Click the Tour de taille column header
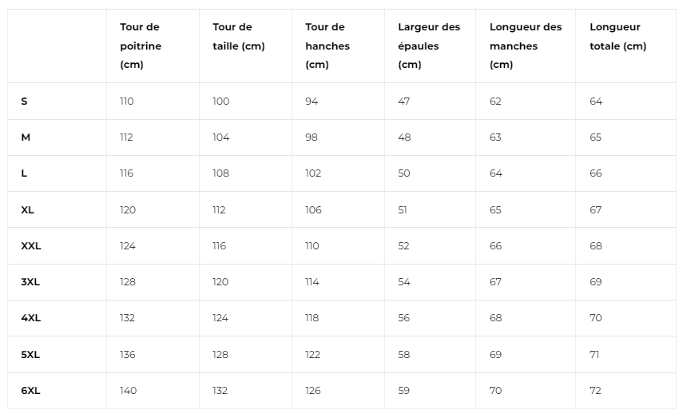Screen dimensions: 687x418 pos(239,37)
